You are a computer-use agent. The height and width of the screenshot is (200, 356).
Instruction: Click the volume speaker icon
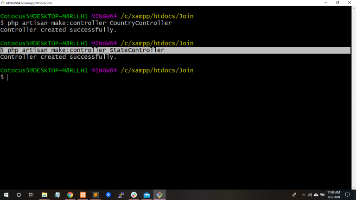pyautogui.click(x=310, y=194)
